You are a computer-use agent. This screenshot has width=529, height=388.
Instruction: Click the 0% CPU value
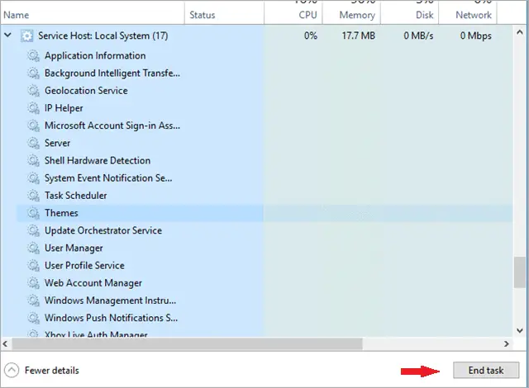311,35
